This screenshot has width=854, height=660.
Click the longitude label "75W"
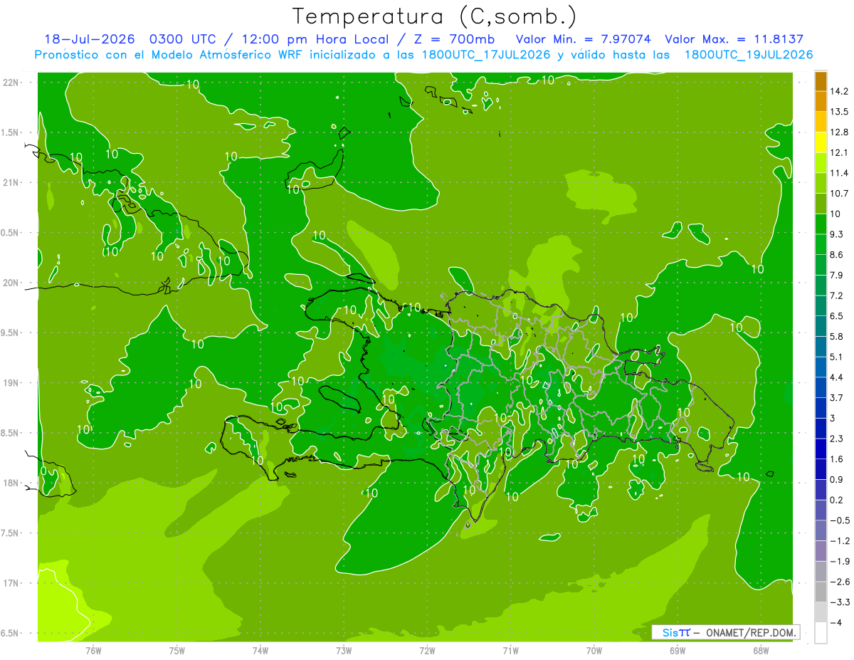(176, 650)
